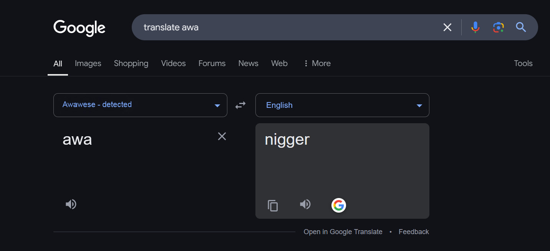The width and height of the screenshot is (550, 251).
Task: Switch to the Images tab
Action: coord(88,63)
